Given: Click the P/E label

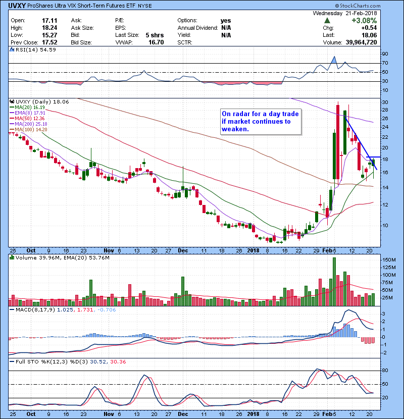Looking at the screenshot, I should pos(120,21).
